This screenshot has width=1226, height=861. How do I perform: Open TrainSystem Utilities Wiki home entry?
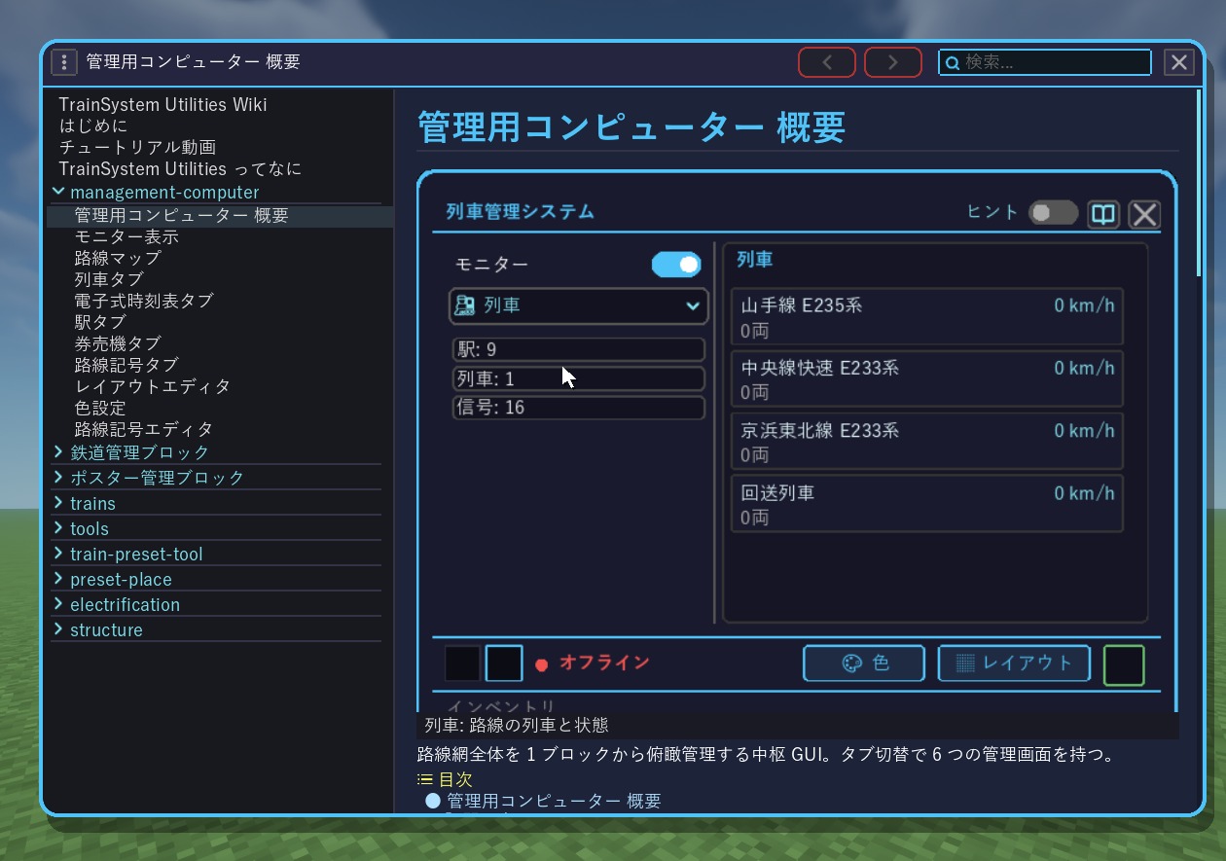[x=162, y=105]
